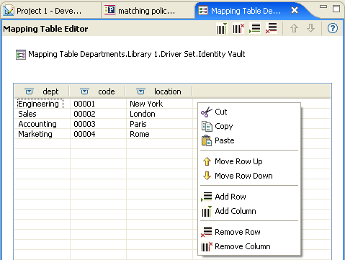The width and height of the screenshot is (345, 260).
Task: Select the 00002 code cell
Action: tap(98, 114)
